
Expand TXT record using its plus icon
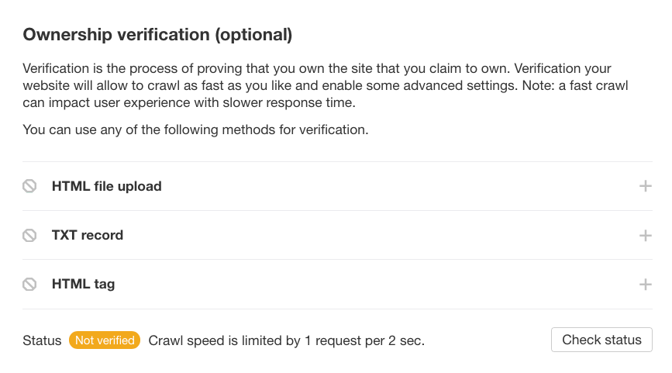point(645,235)
